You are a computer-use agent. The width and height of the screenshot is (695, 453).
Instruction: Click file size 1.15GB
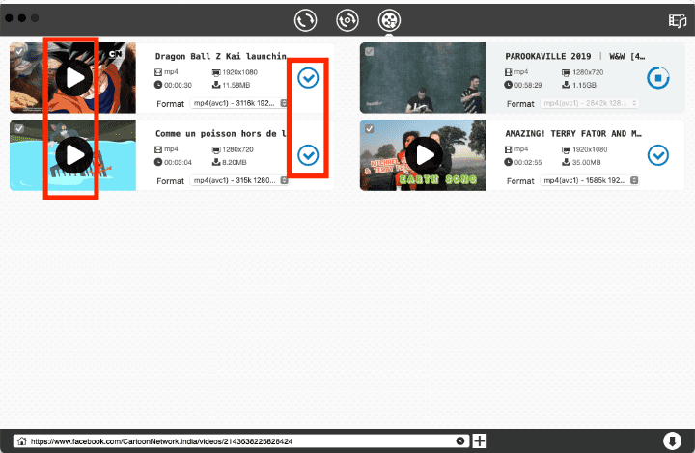[584, 85]
